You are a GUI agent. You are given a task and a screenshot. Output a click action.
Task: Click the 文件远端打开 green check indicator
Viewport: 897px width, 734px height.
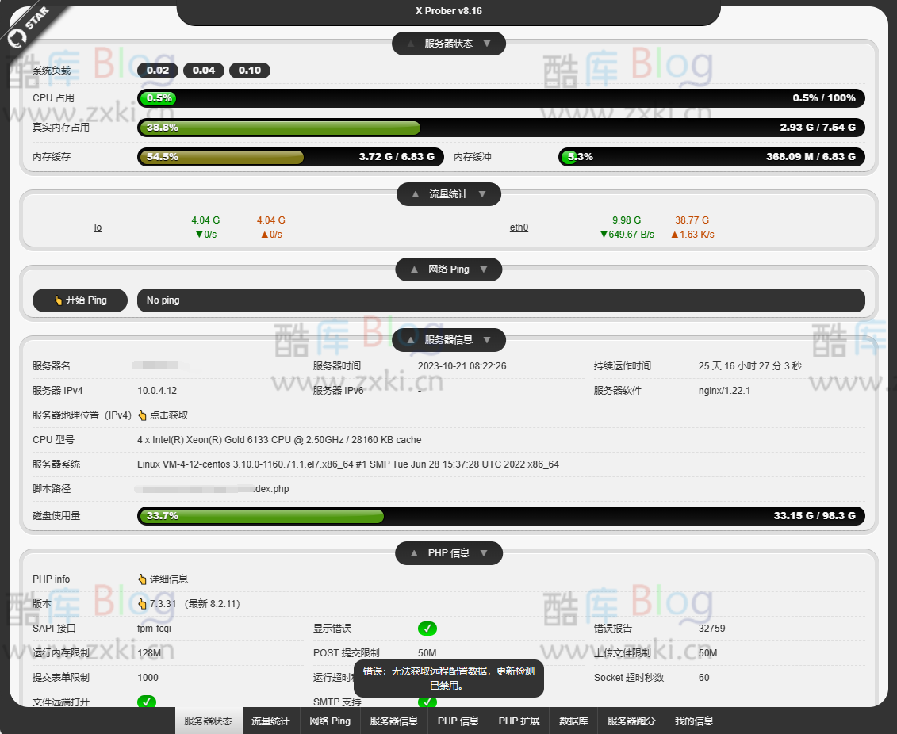click(x=147, y=702)
